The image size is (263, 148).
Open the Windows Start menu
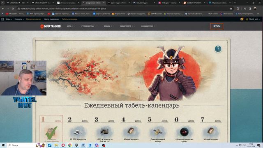point(3,145)
